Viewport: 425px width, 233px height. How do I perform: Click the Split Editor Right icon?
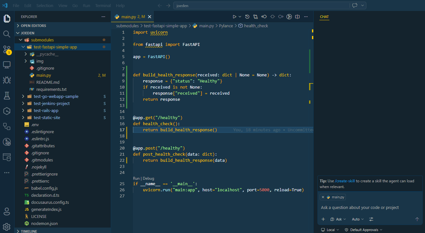click(297, 17)
